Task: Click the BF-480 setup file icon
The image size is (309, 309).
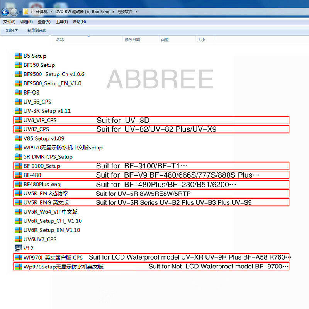Action: [x=18, y=175]
